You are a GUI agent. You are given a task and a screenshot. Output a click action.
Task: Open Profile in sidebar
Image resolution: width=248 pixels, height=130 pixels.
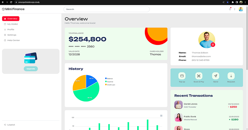[x=9, y=29]
